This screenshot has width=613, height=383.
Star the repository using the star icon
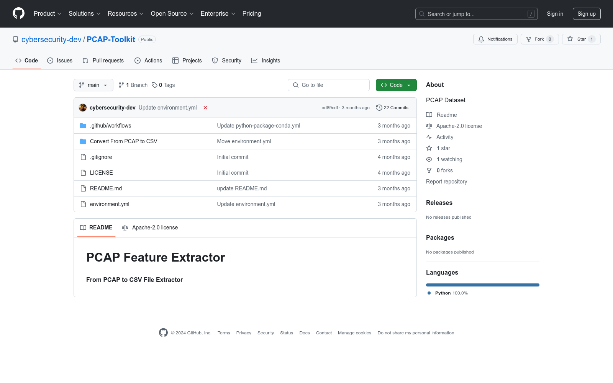(570, 39)
